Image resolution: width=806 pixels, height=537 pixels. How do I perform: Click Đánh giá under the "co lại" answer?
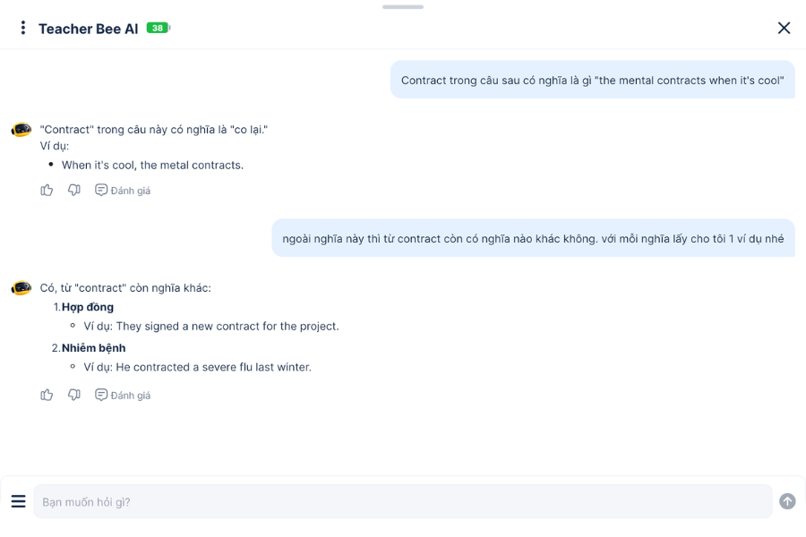[123, 191]
